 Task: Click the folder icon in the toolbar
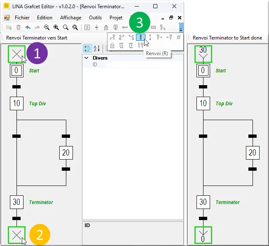(x=9, y=28)
